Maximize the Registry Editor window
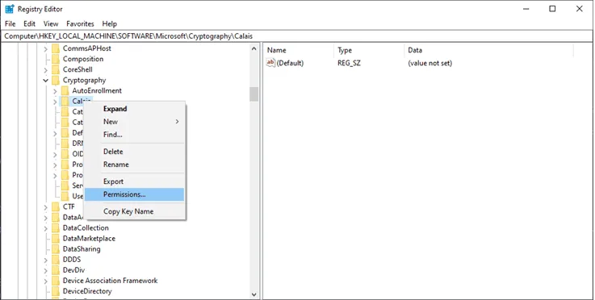Image resolution: width=595 pixels, height=300 pixels. (552, 9)
